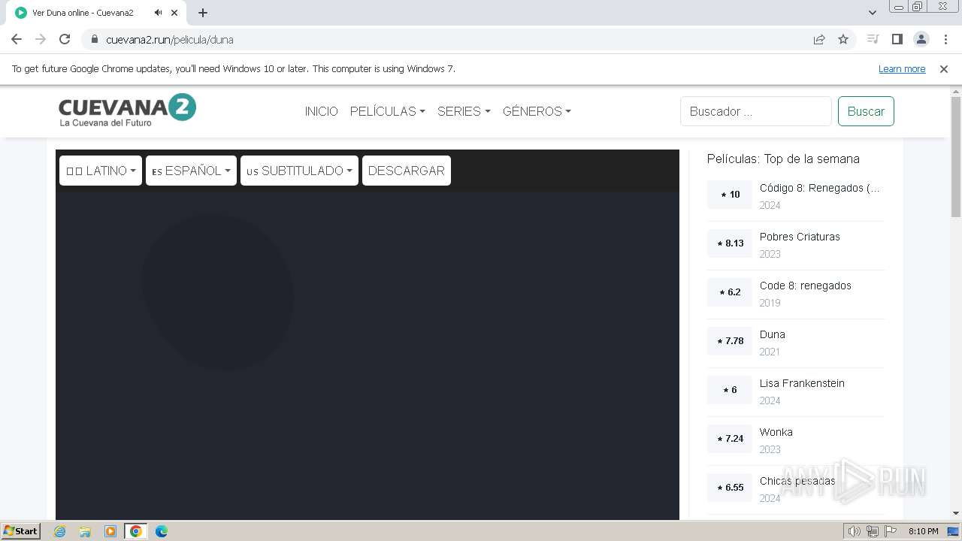This screenshot has height=541, width=962.
Task: Open ESPAÑOL language dropdown
Action: [191, 171]
